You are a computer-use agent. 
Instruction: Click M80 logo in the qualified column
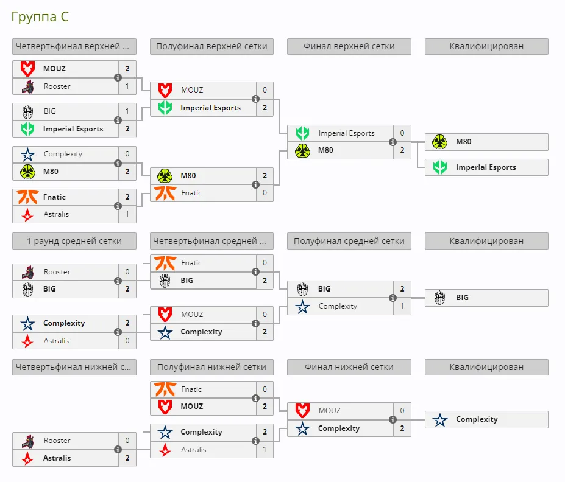[439, 142]
